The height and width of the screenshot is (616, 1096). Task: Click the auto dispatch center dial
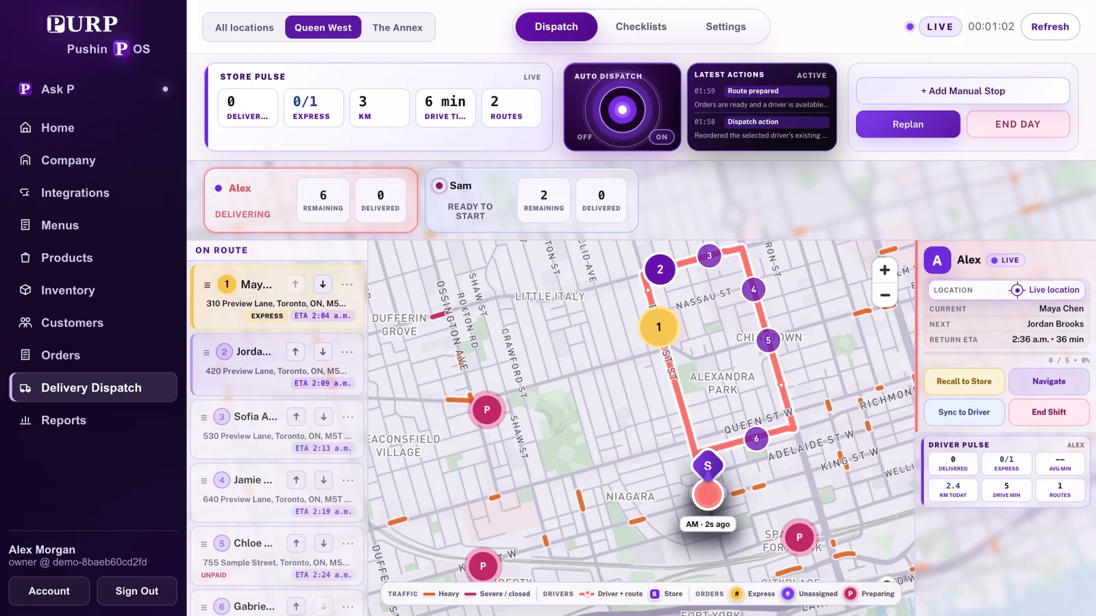pos(622,110)
